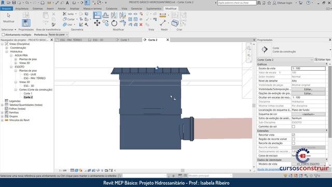Close the Corte 2 view tab

(168, 40)
